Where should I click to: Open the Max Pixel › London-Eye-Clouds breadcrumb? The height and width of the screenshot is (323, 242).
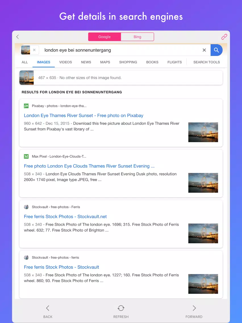pyautogui.click(x=59, y=156)
